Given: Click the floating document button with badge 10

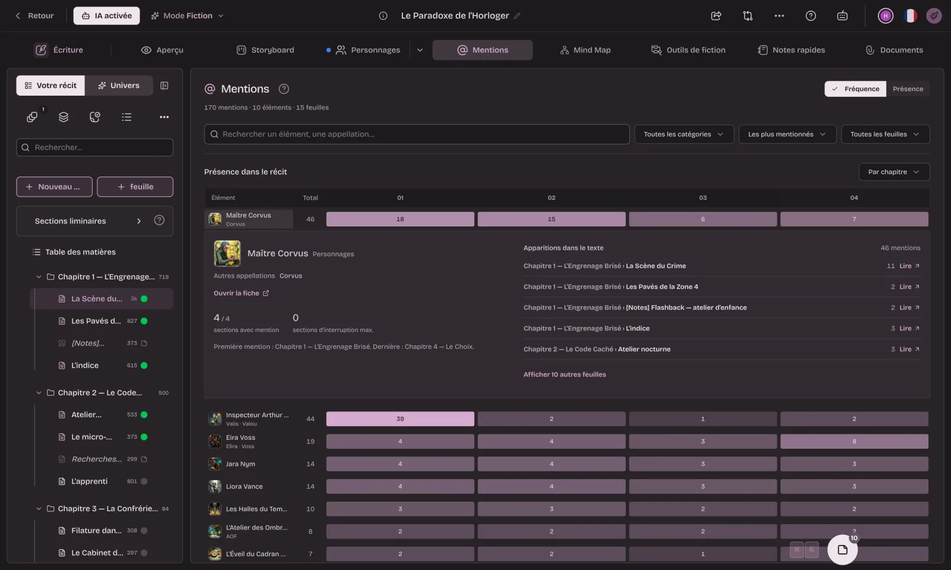Looking at the screenshot, I should pos(842,549).
